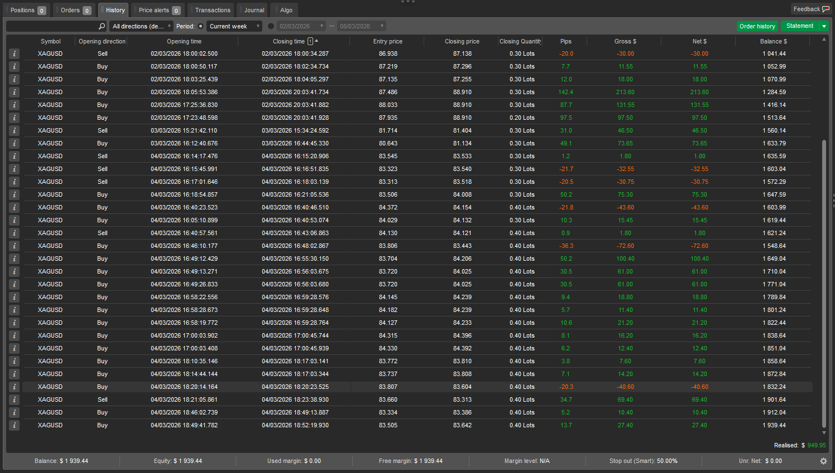Click info icon for trade closed at 87.296

[15, 66]
